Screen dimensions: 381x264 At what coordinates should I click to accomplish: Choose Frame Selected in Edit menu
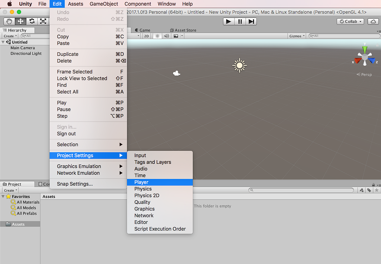tap(88, 72)
